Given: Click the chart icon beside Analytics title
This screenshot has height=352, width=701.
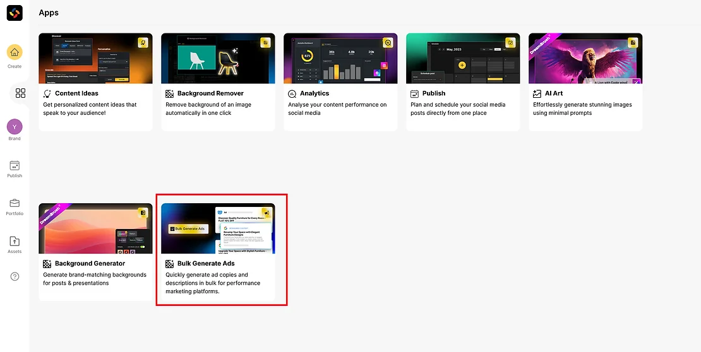Looking at the screenshot, I should tap(292, 94).
